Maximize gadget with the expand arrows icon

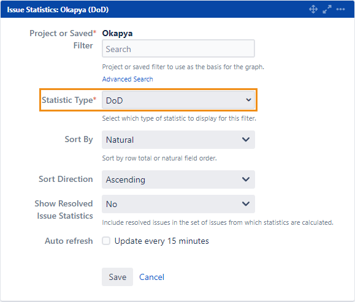327,10
